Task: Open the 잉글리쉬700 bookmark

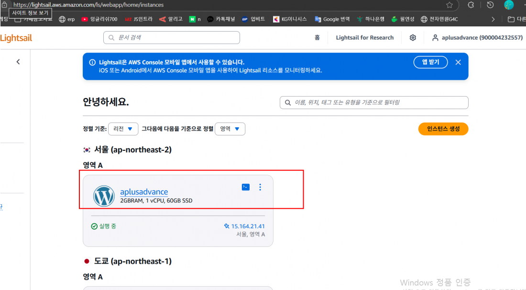Action: pos(99,19)
